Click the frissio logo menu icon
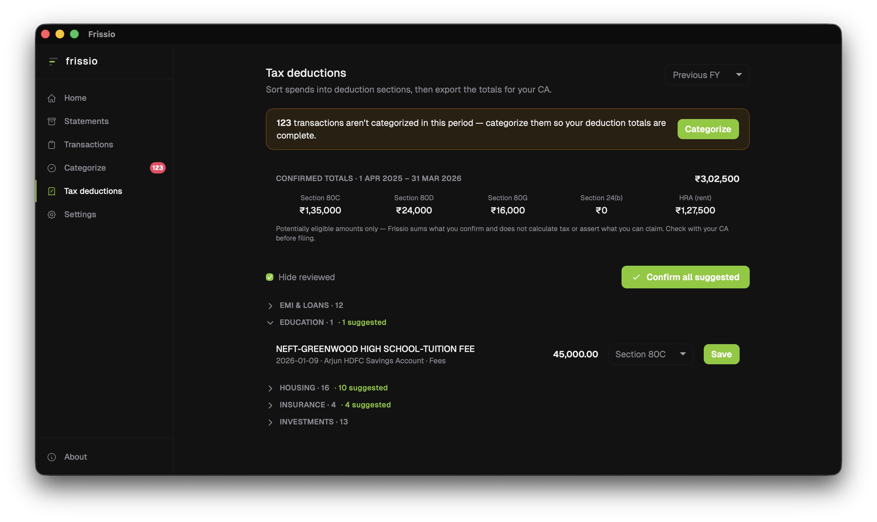 tap(53, 62)
